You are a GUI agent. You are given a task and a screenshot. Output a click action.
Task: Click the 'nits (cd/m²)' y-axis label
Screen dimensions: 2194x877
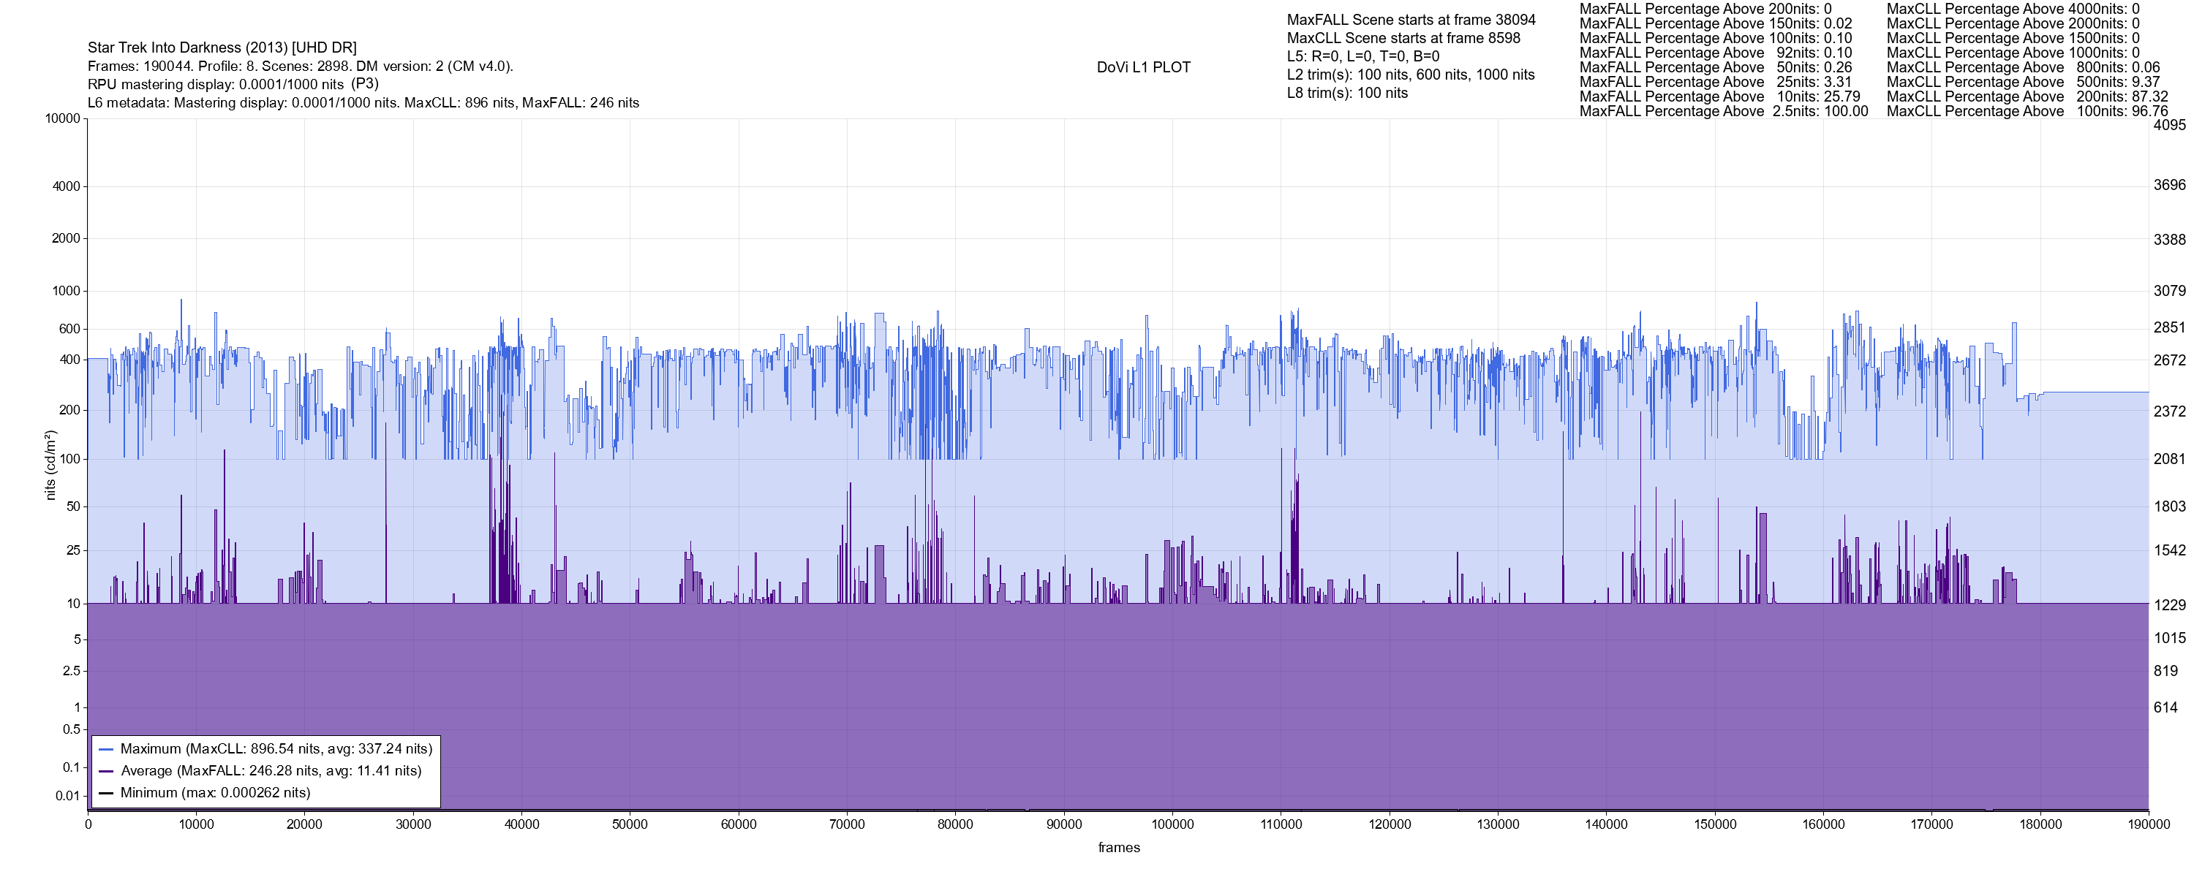tap(50, 465)
